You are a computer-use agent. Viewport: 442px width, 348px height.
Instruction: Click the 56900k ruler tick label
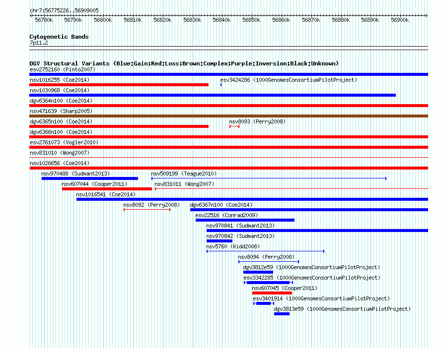click(x=400, y=20)
